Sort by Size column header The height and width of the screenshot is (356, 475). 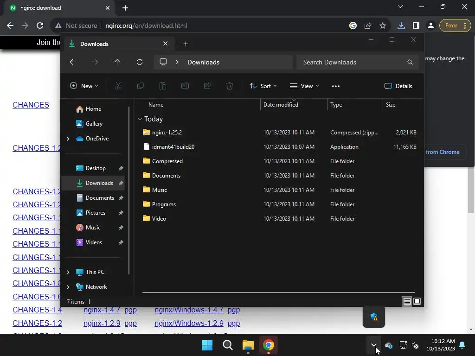[391, 105]
